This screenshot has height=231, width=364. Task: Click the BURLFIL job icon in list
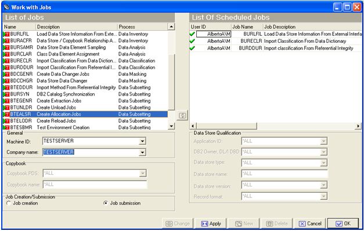[6, 34]
